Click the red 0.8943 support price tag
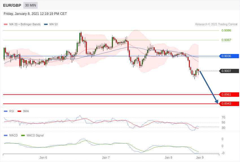This screenshot has height=162, width=240. click(229, 103)
